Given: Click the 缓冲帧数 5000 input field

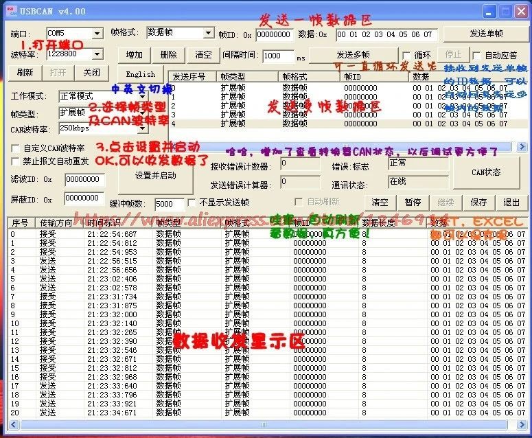Looking at the screenshot, I should click(x=170, y=205).
